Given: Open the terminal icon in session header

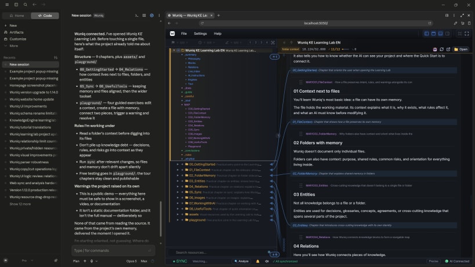Looking at the screenshot, I should click(137, 16).
